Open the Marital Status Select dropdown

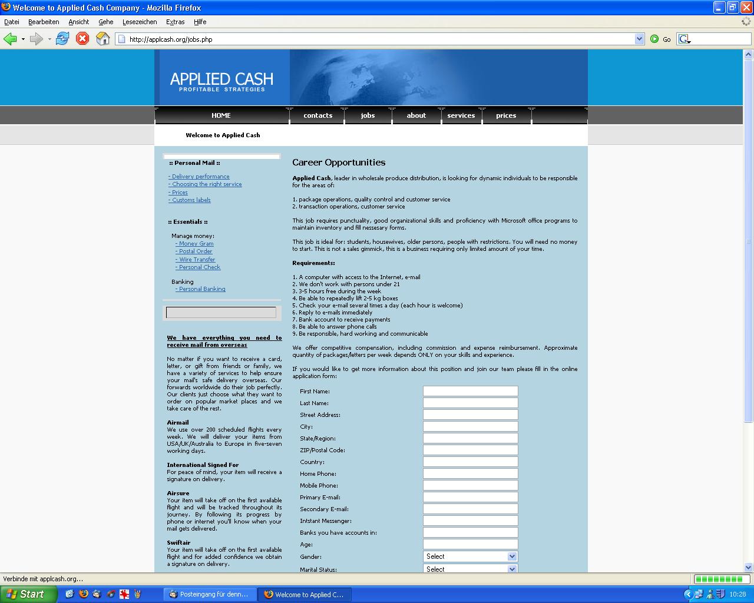(x=471, y=569)
